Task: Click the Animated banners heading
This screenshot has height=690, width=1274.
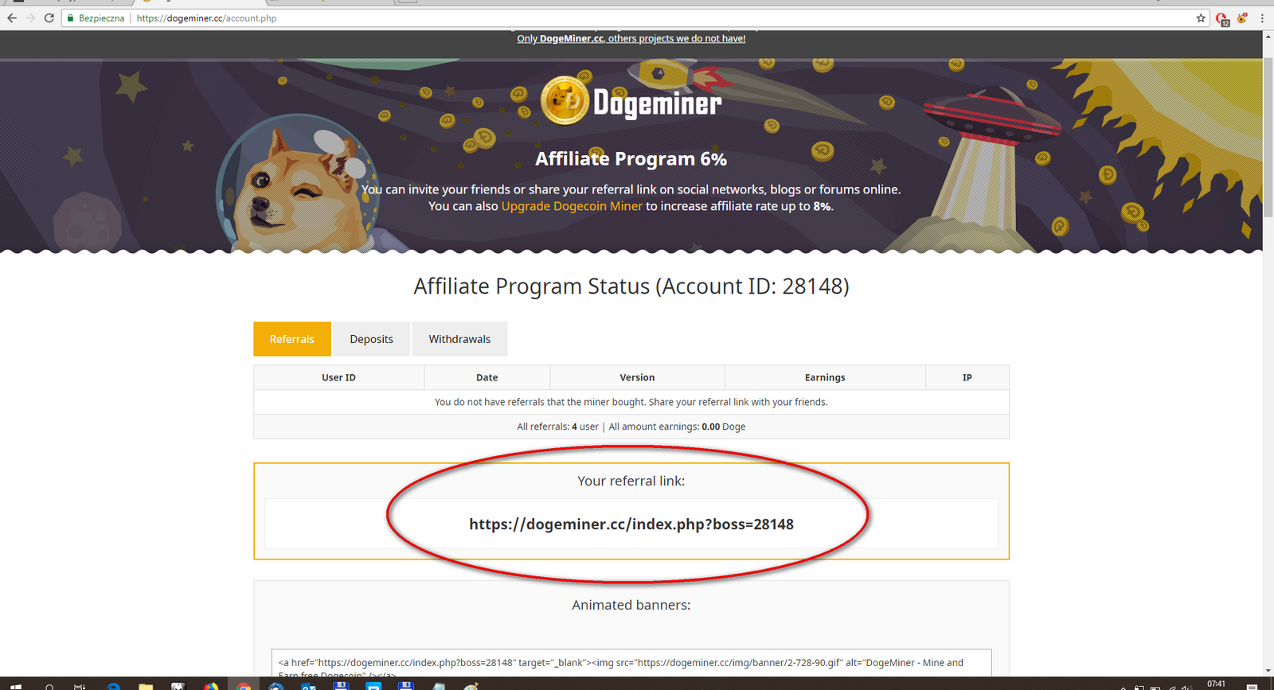Action: 631,605
